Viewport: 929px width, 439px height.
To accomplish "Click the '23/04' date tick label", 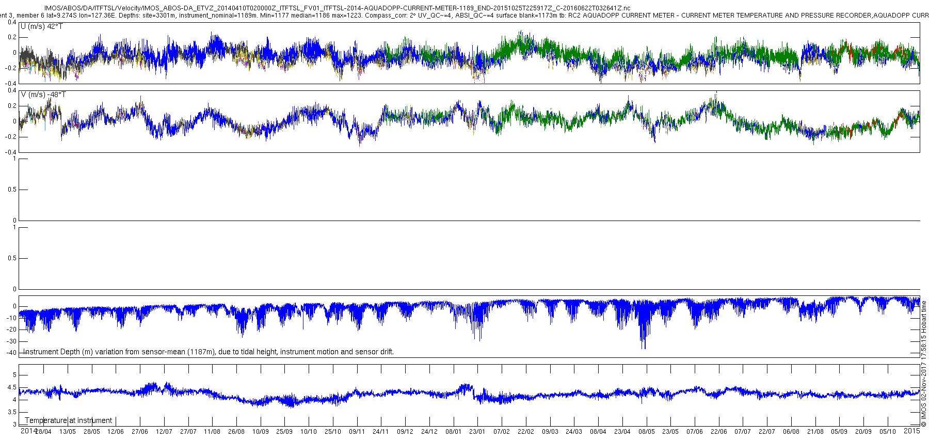I will click(622, 432).
